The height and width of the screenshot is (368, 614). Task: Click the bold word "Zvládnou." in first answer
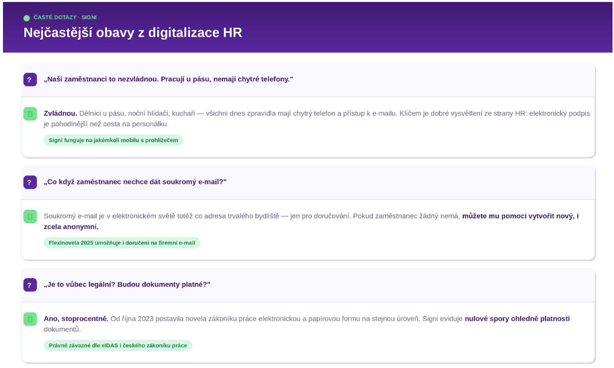60,113
